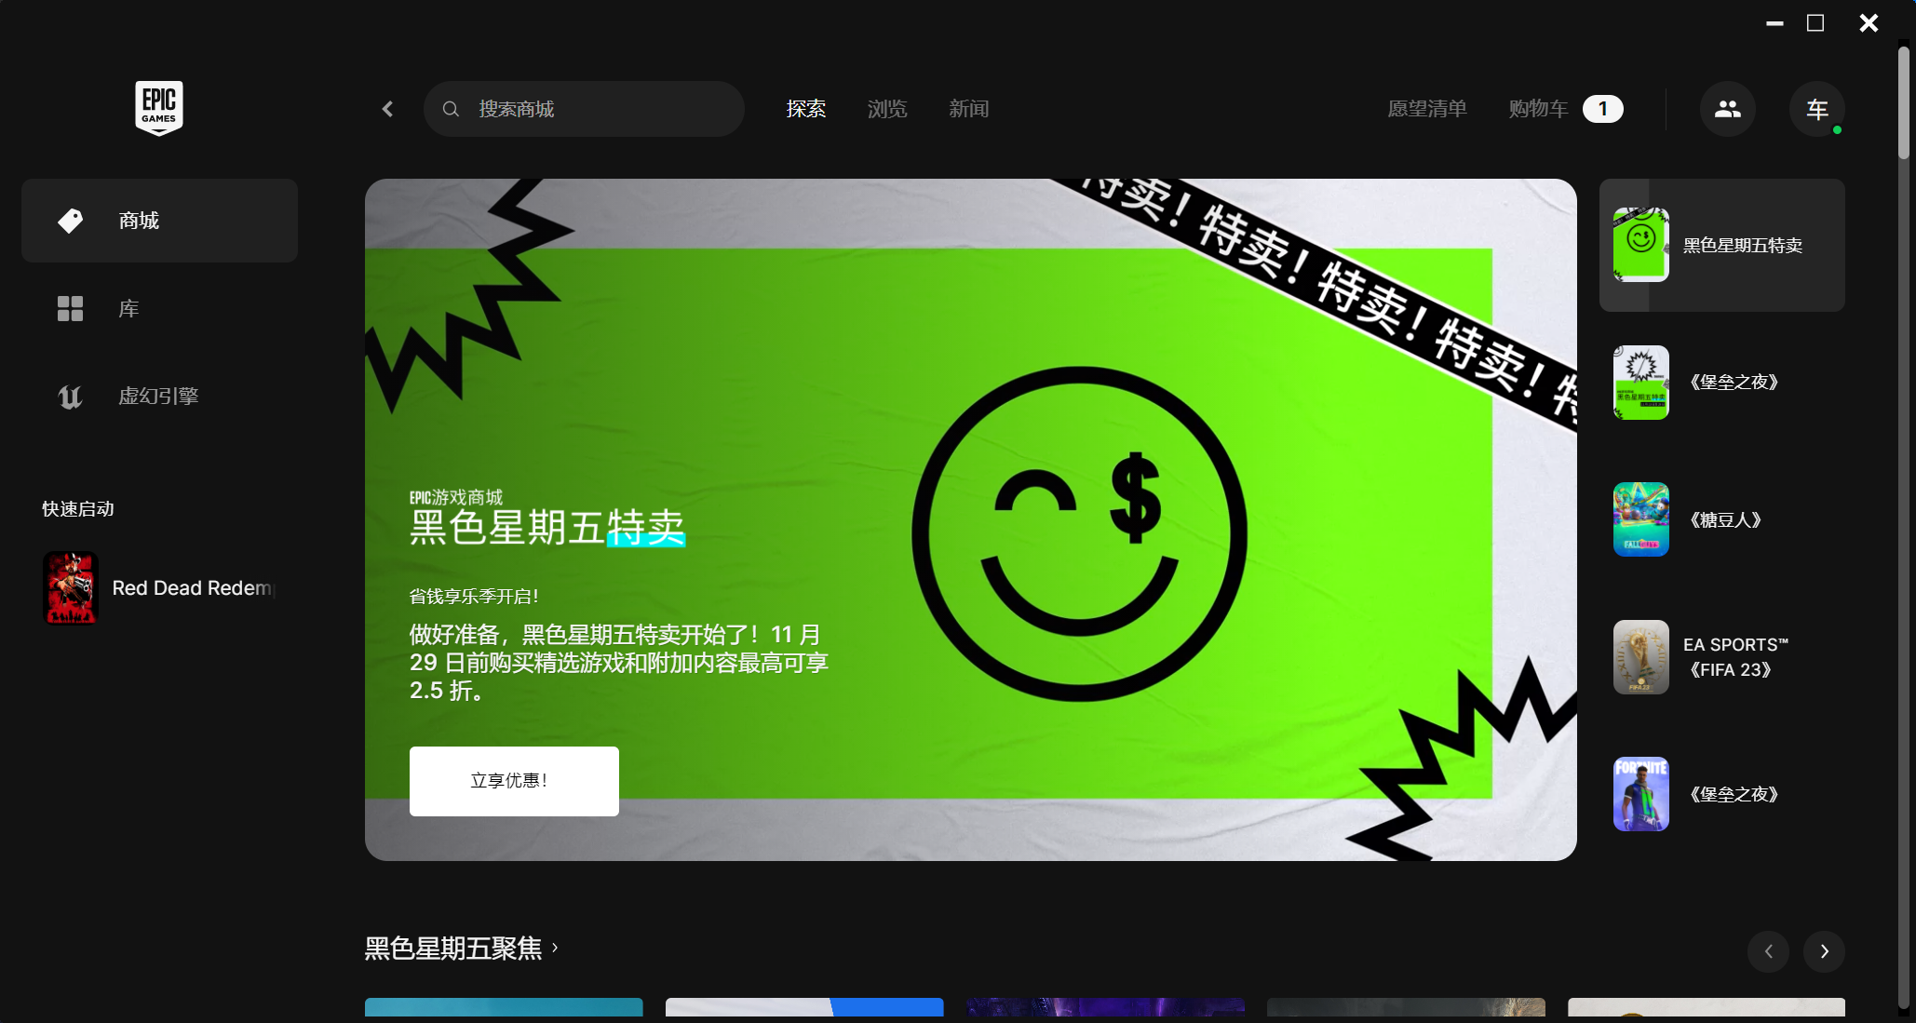Show previous items with the left carousel arrow
Viewport: 1916px width, 1023px height.
click(1769, 951)
